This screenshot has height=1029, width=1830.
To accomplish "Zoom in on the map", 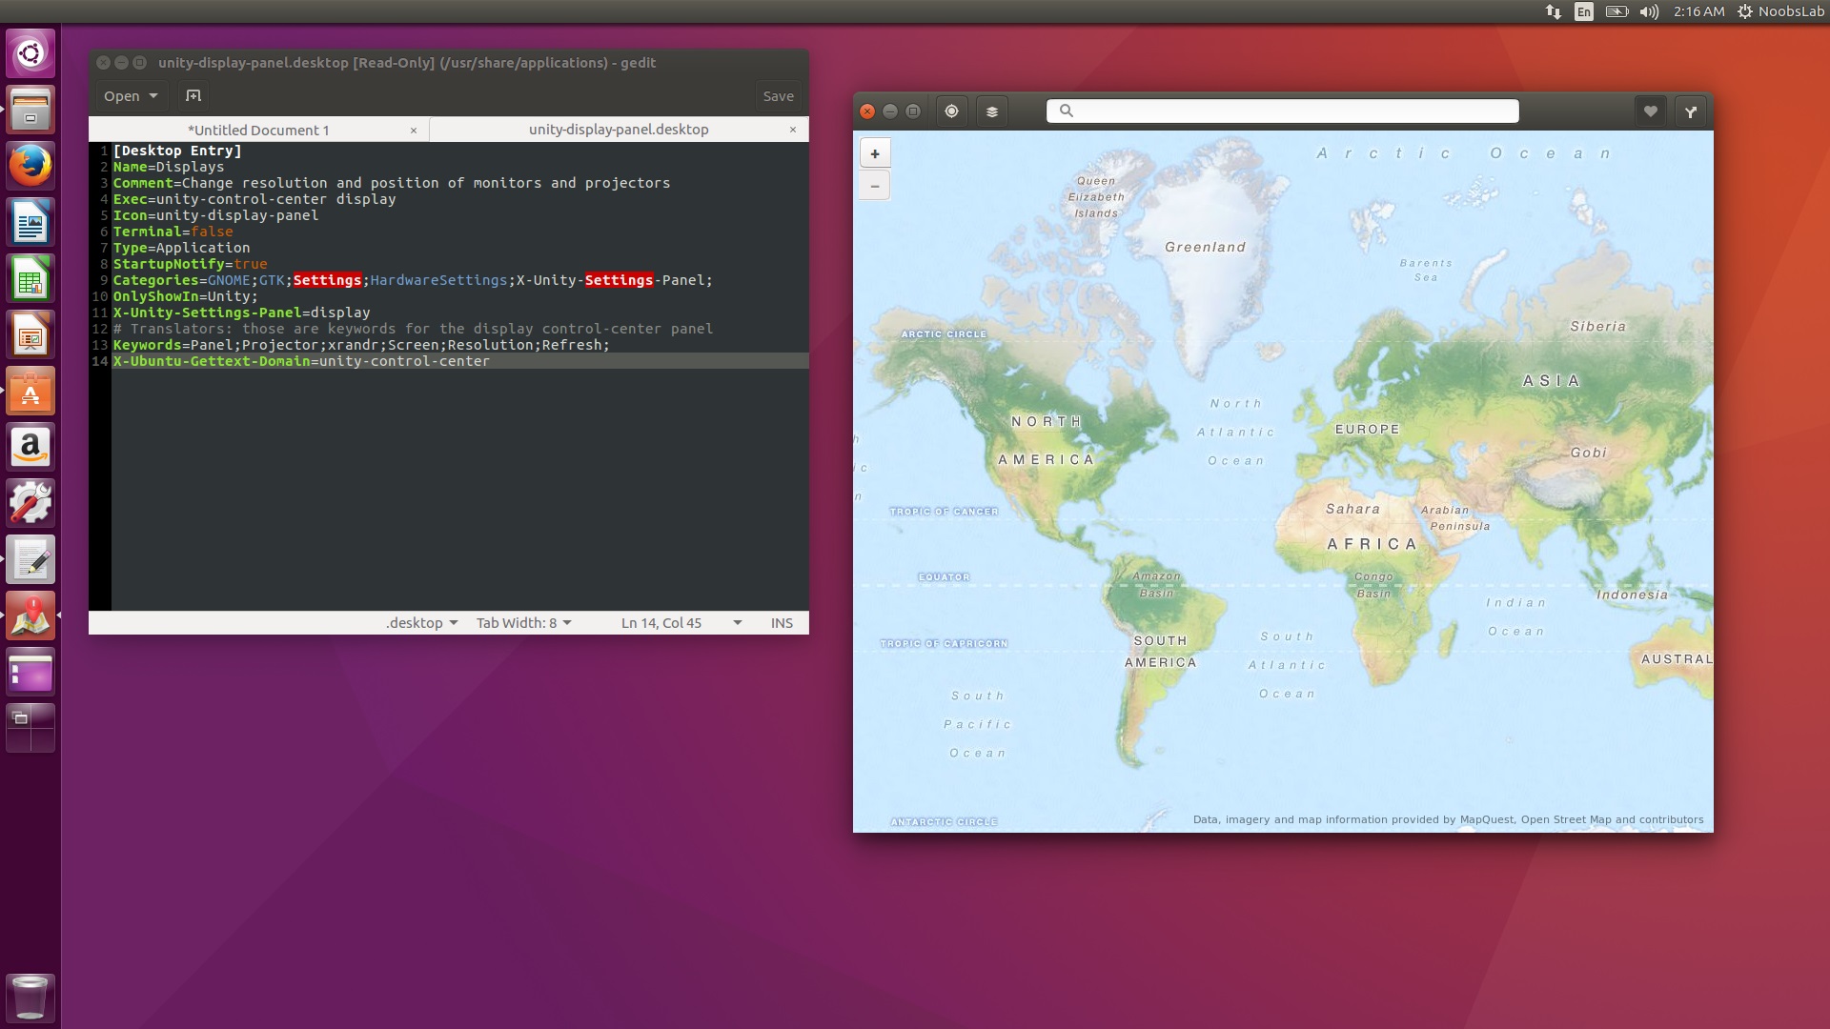I will tap(875, 153).
